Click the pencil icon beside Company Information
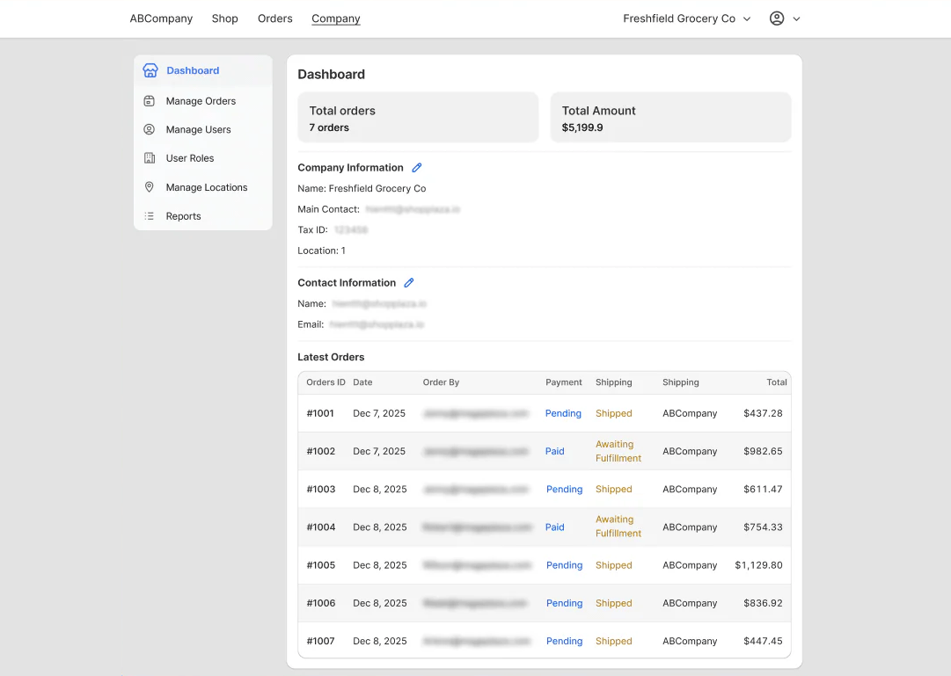This screenshot has width=951, height=676. click(416, 167)
